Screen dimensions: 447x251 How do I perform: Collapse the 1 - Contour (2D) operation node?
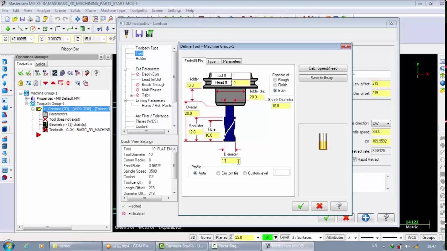(x=33, y=109)
